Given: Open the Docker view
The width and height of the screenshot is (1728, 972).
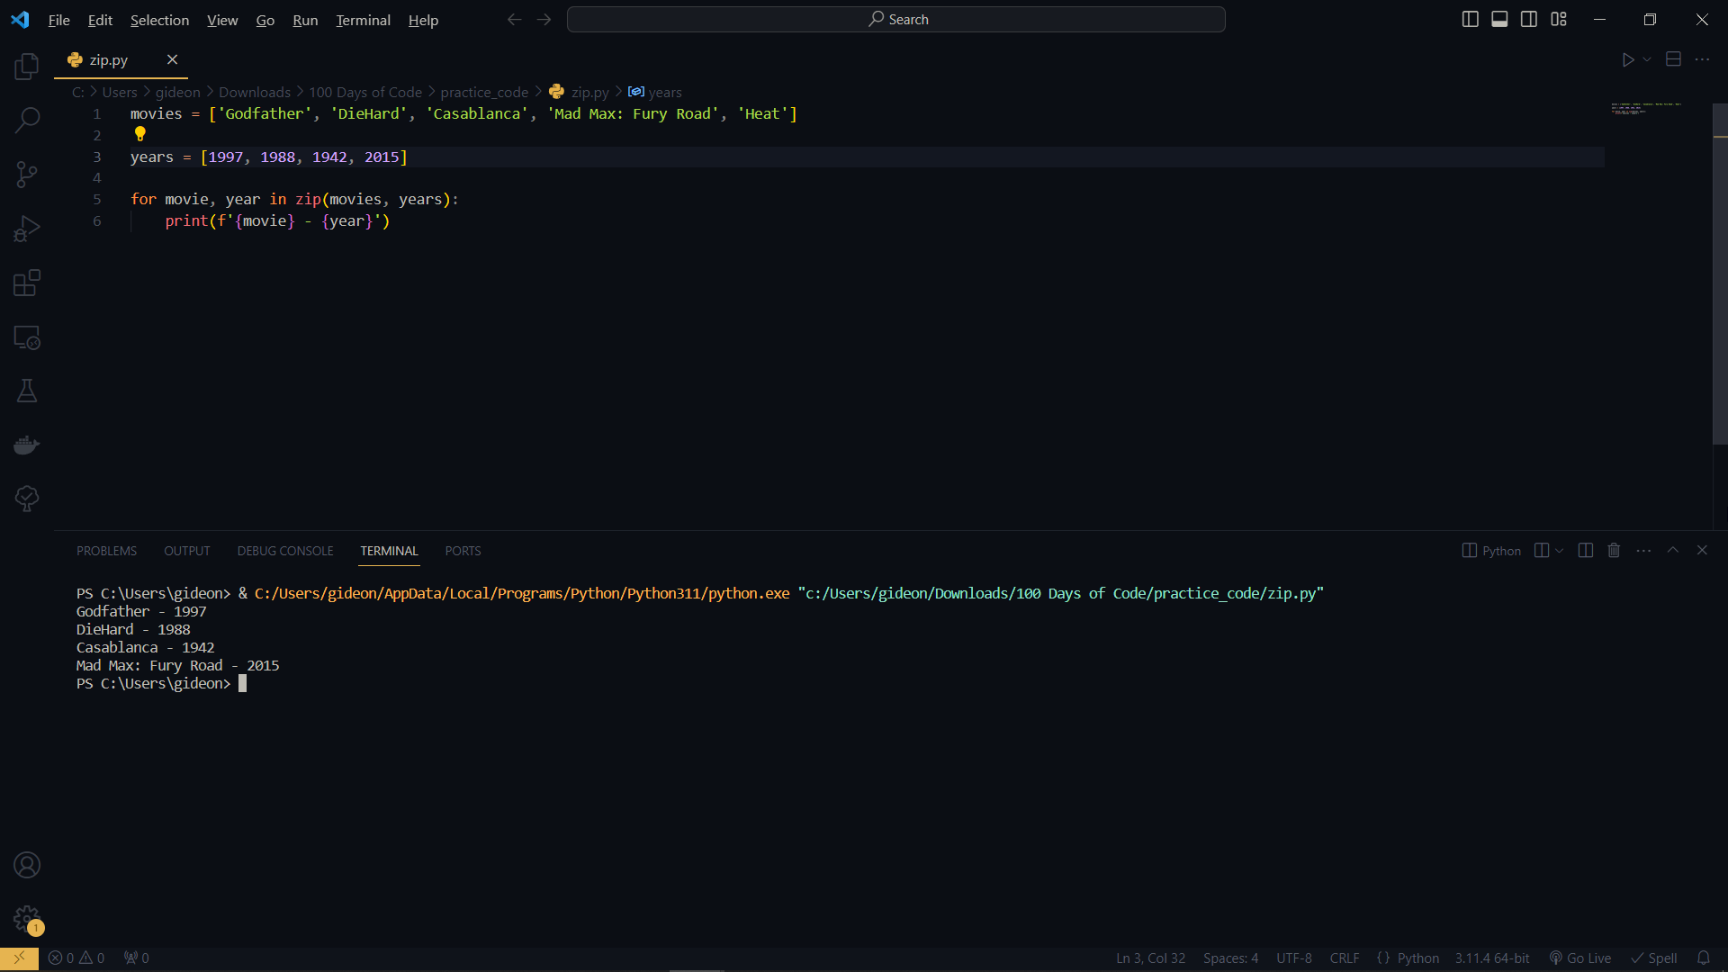Looking at the screenshot, I should point(27,445).
